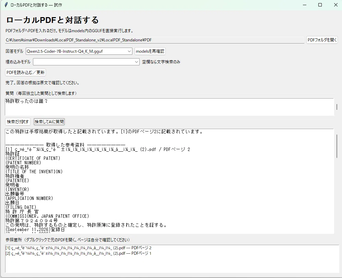Click into the 質問 text box
This screenshot has height=278, width=342.
pyautogui.click(x=169, y=107)
